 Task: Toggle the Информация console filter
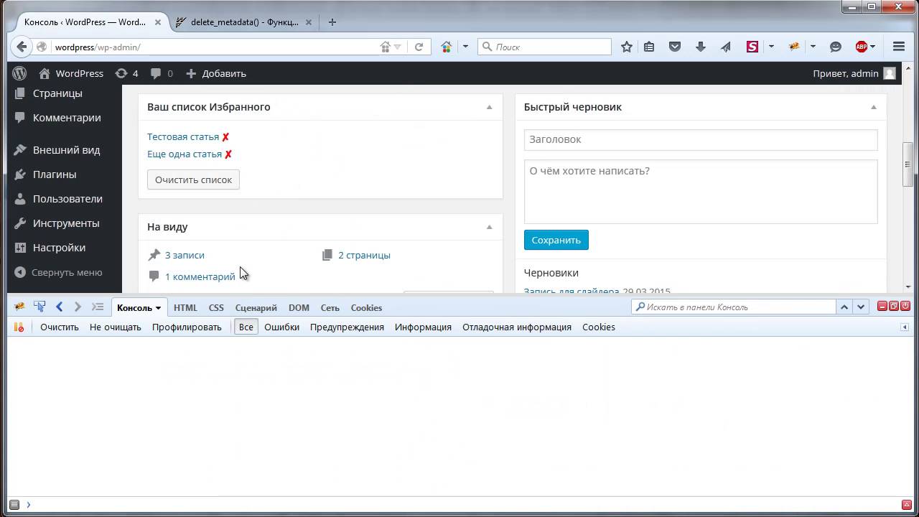click(x=423, y=327)
